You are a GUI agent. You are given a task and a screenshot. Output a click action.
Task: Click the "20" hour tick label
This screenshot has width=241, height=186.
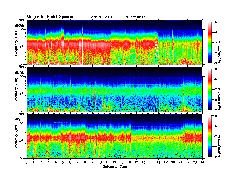pos(173,162)
